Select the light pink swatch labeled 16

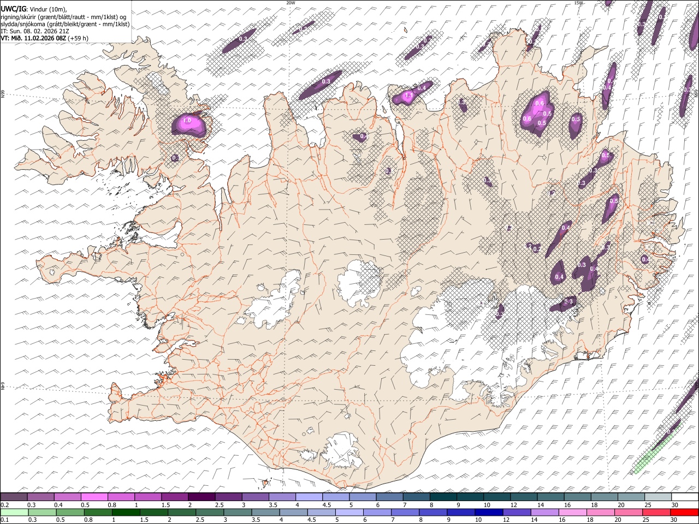(x=573, y=512)
